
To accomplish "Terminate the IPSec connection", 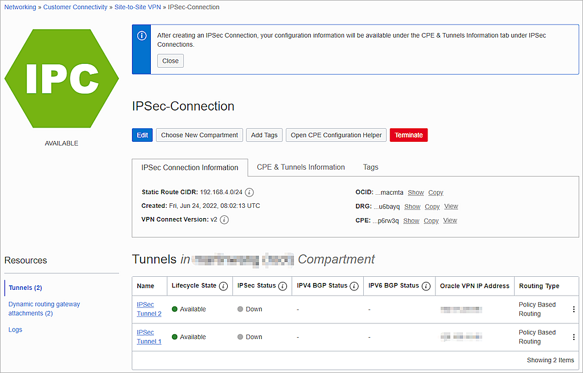I will tap(408, 135).
